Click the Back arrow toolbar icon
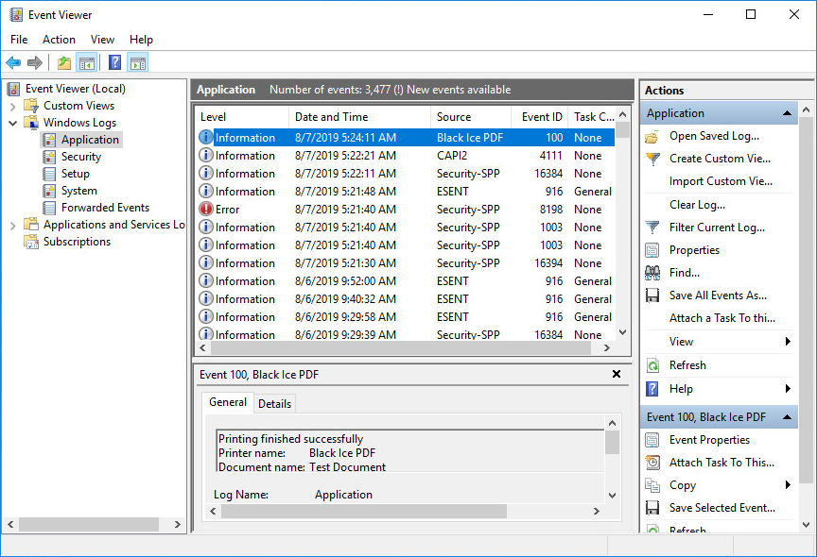The width and height of the screenshot is (817, 557). tap(13, 63)
